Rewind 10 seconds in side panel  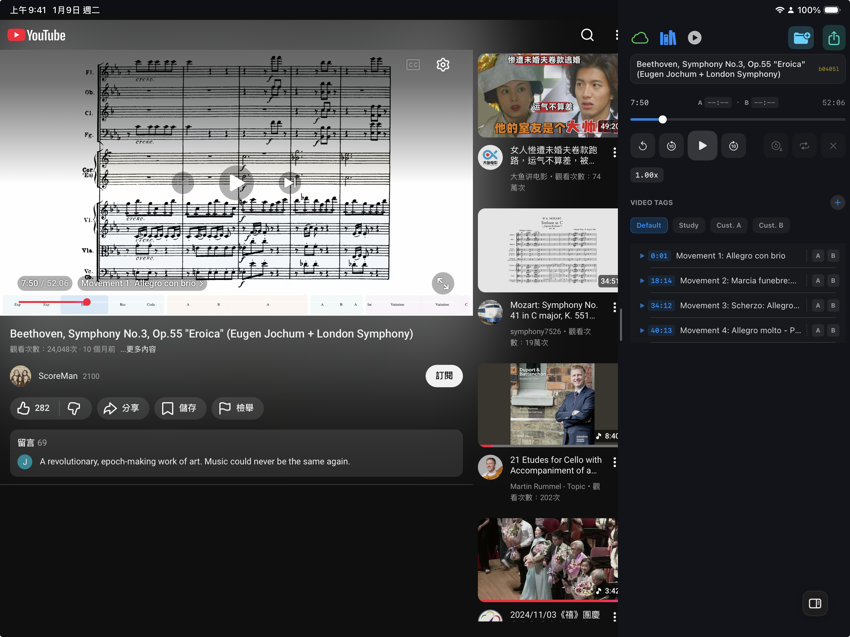point(671,146)
